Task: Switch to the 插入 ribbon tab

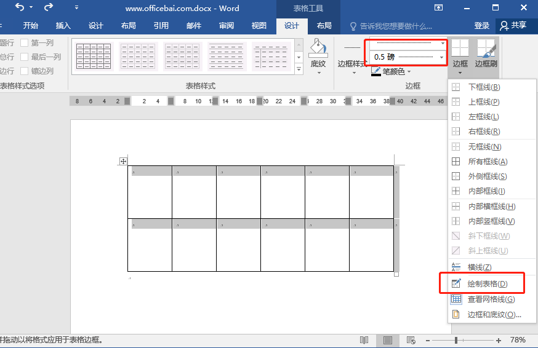Action: point(63,26)
